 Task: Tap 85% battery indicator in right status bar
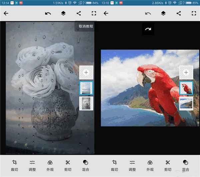coord(192,3)
